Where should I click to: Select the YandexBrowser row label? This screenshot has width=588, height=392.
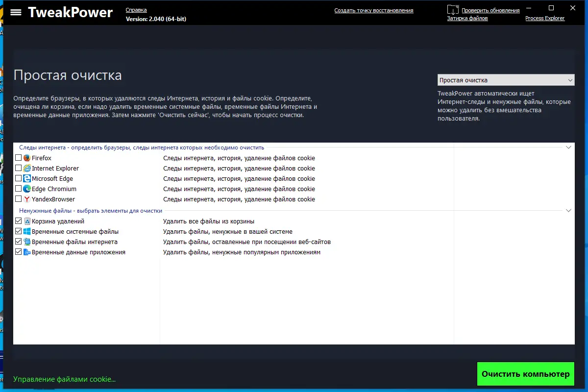(53, 199)
